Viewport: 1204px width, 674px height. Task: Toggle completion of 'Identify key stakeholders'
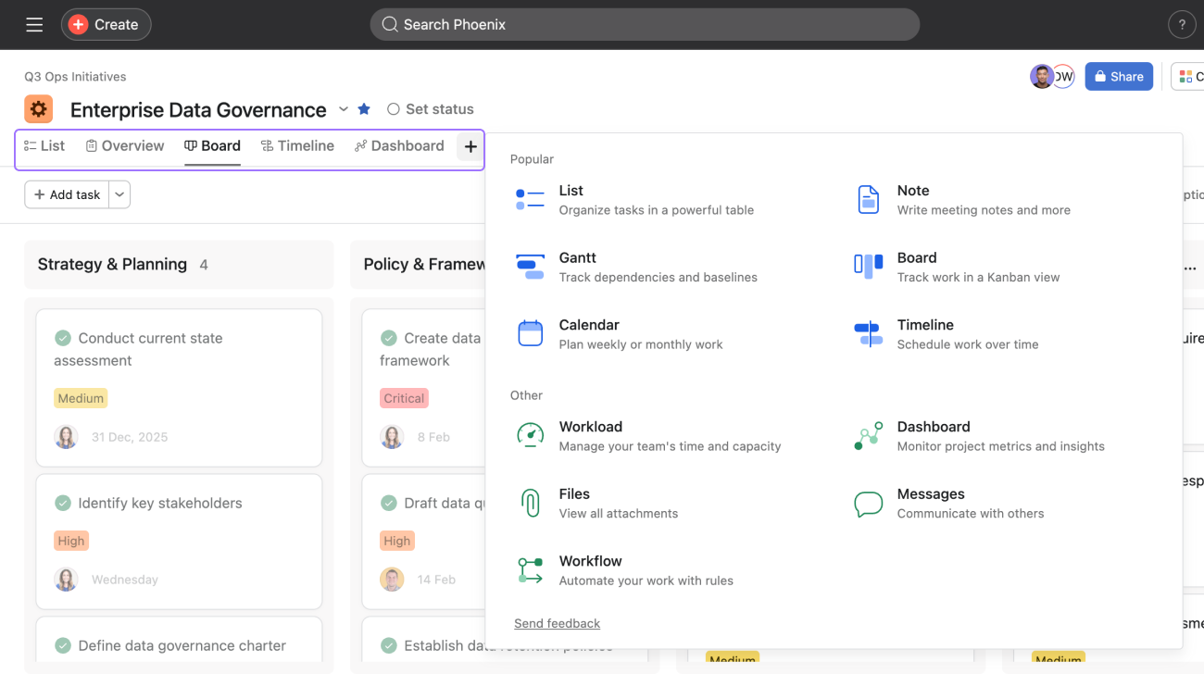coord(63,503)
